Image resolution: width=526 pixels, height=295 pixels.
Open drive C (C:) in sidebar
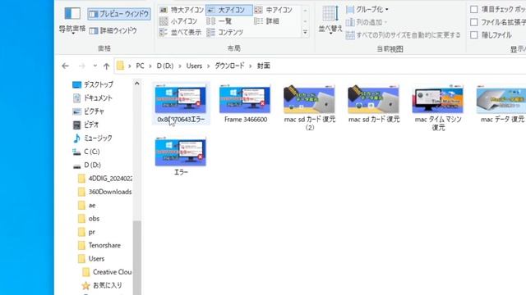click(85, 152)
